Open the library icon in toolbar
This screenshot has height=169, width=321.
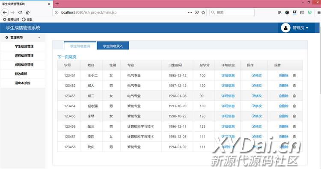coord(279,12)
